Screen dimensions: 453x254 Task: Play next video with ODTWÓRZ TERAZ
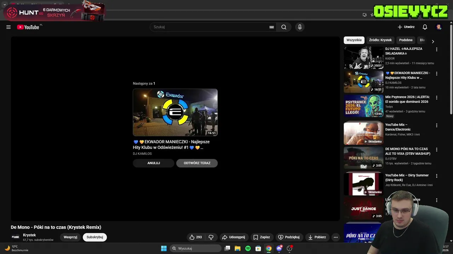click(197, 163)
